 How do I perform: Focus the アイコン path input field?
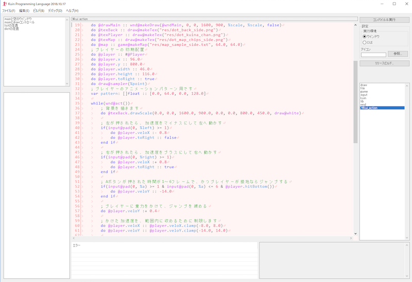point(373,55)
